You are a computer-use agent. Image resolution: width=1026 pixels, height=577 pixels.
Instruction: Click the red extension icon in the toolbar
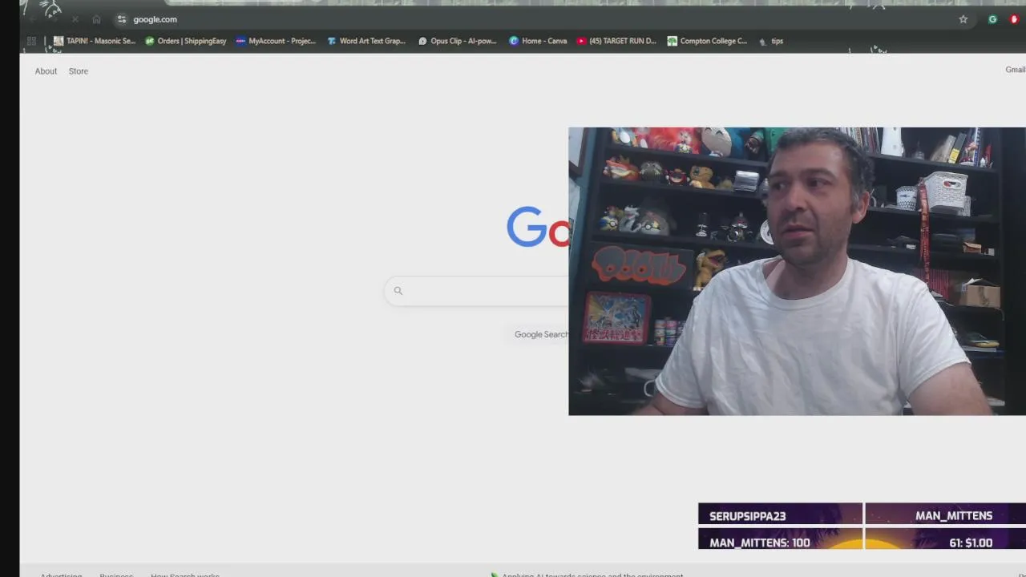coord(1014,19)
